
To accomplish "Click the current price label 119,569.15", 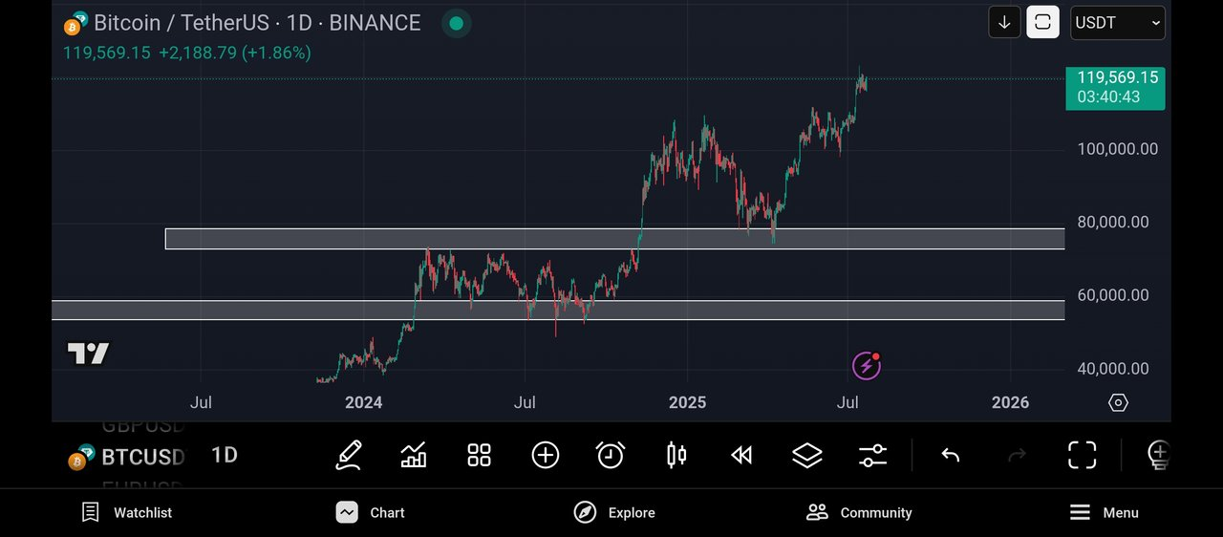I will pos(1116,88).
